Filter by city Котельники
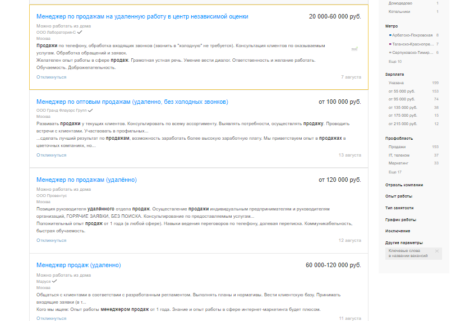 (x=399, y=12)
